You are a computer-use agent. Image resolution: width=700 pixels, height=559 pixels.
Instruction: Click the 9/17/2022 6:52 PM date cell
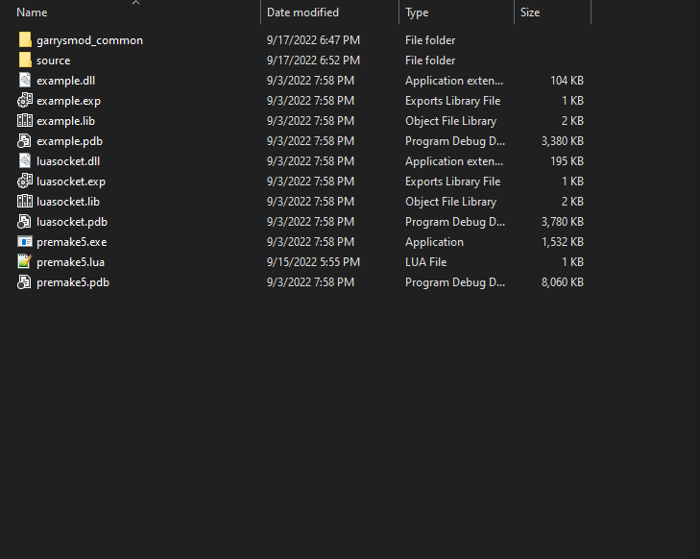[313, 61]
